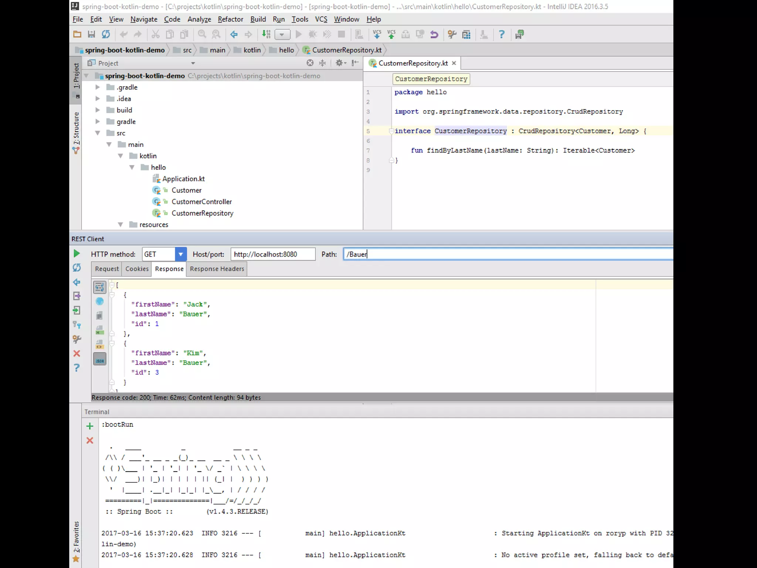Open new terminal session with green plus
Image resolution: width=757 pixels, height=568 pixels.
(89, 426)
